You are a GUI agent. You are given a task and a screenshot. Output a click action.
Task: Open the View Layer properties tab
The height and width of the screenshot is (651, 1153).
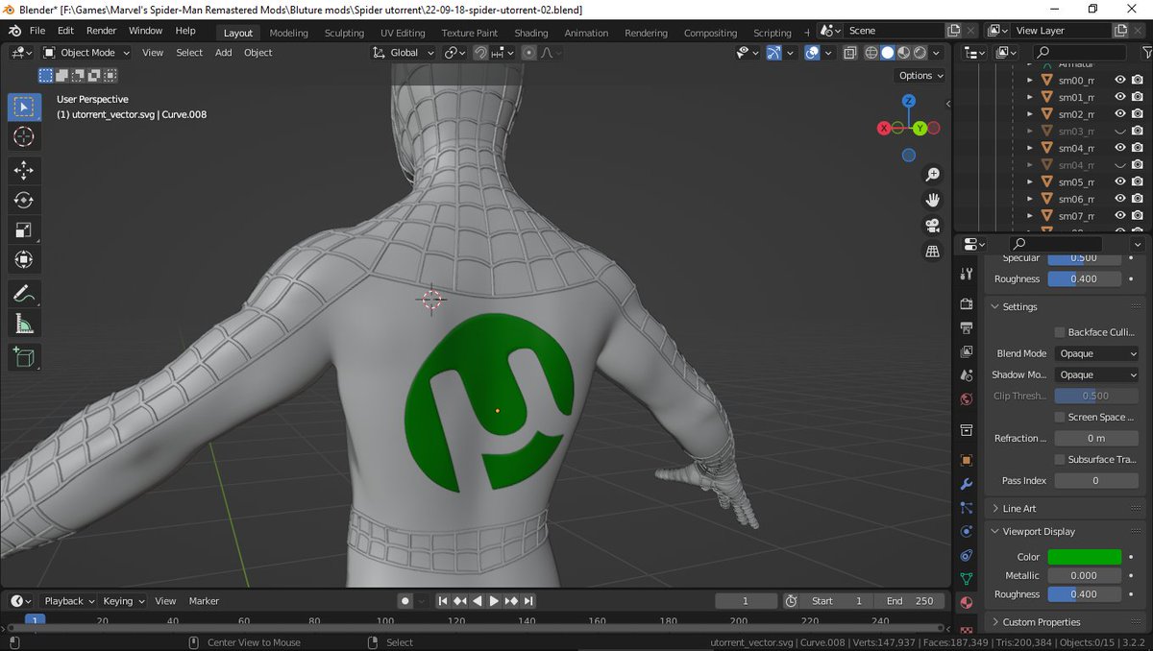click(x=967, y=351)
